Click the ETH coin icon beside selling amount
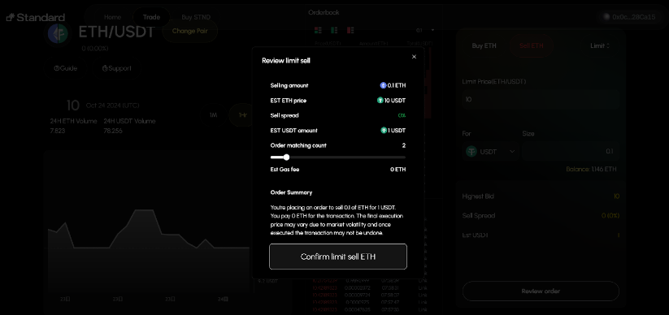Image resolution: width=669 pixels, height=315 pixels. click(383, 85)
